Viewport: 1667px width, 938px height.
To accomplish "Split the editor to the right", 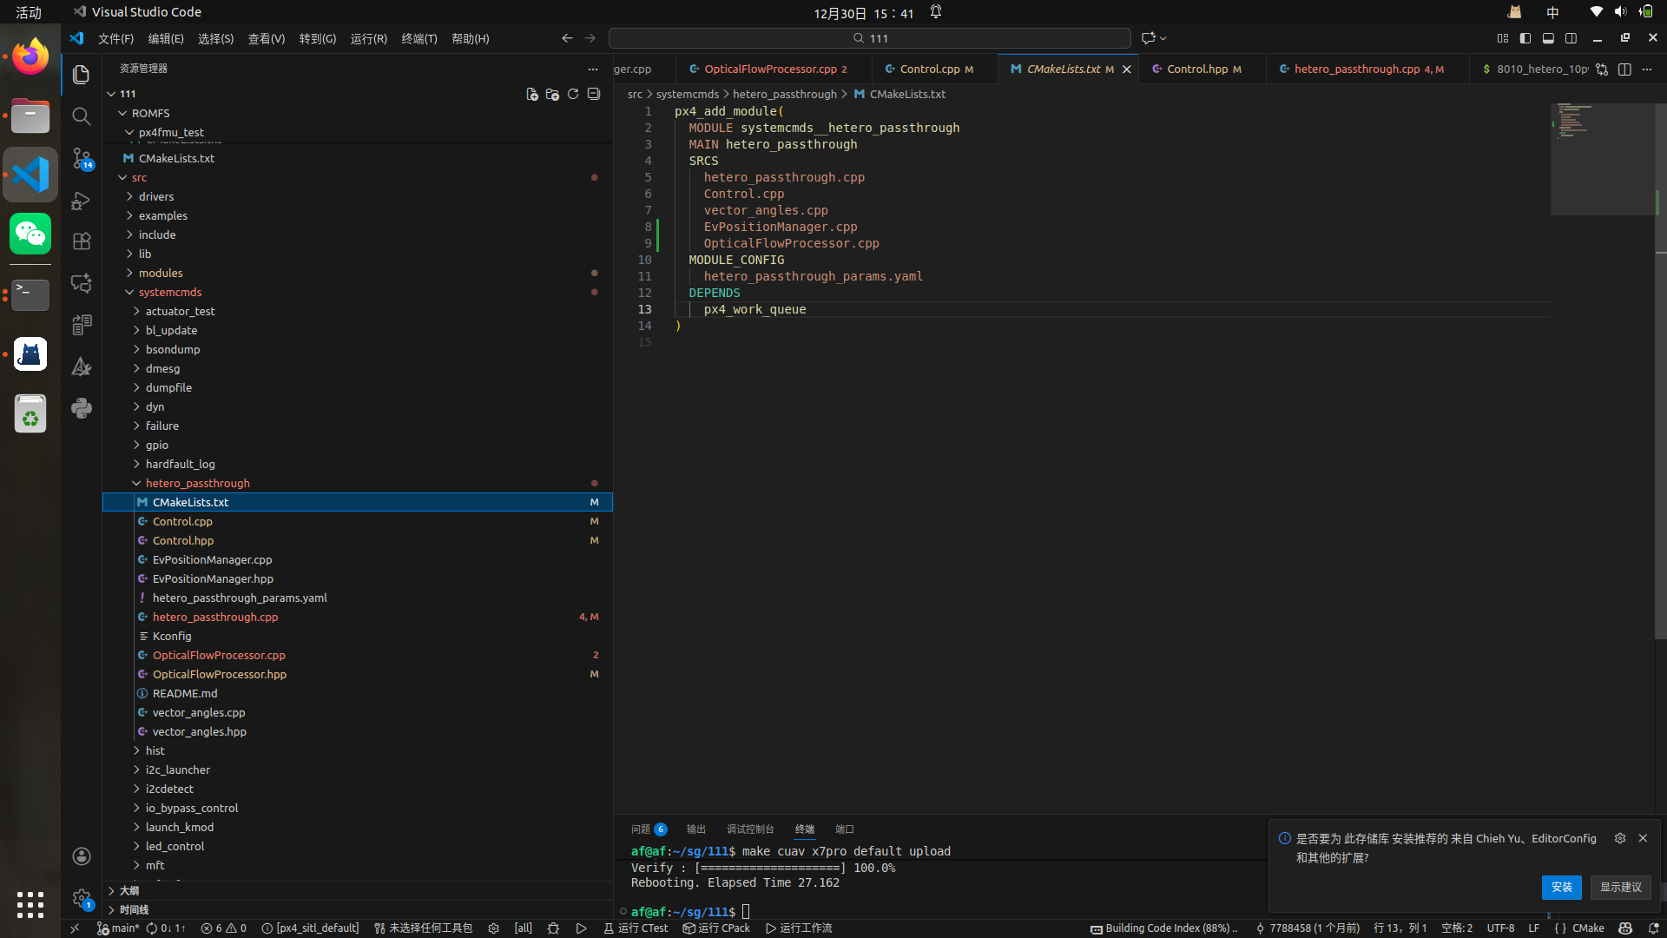I will tap(1624, 69).
